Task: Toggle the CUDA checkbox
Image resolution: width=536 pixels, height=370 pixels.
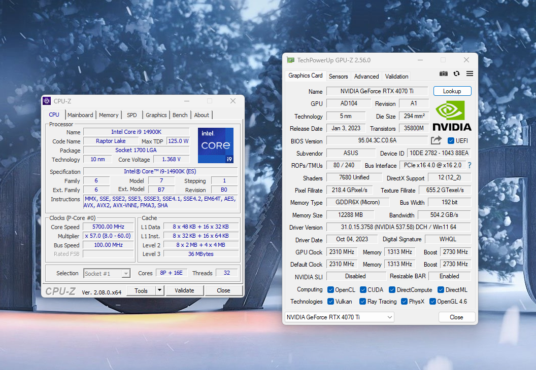Action: pyautogui.click(x=363, y=290)
